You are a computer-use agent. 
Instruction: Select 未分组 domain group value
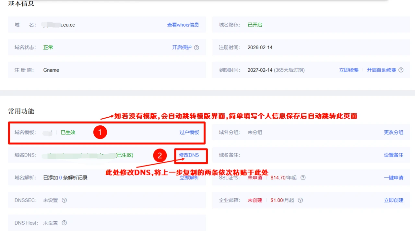coord(255,132)
